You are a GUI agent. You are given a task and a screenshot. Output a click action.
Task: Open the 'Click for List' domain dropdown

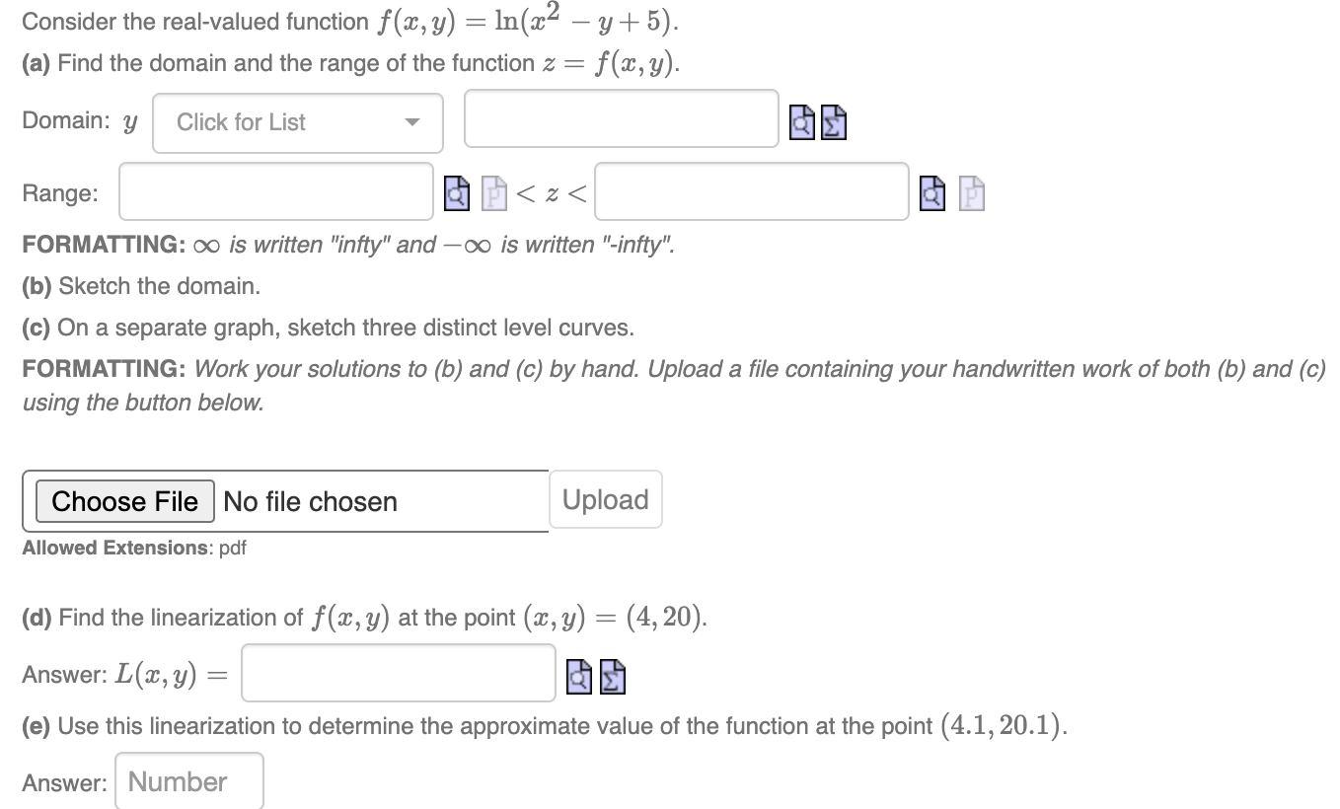296,122
